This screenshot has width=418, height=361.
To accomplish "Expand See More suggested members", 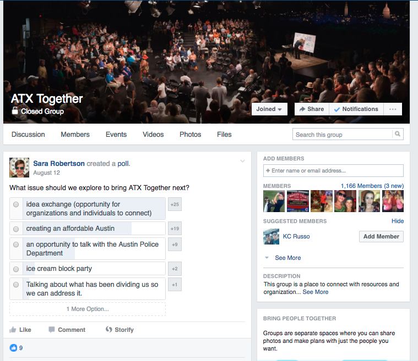I will 288,258.
